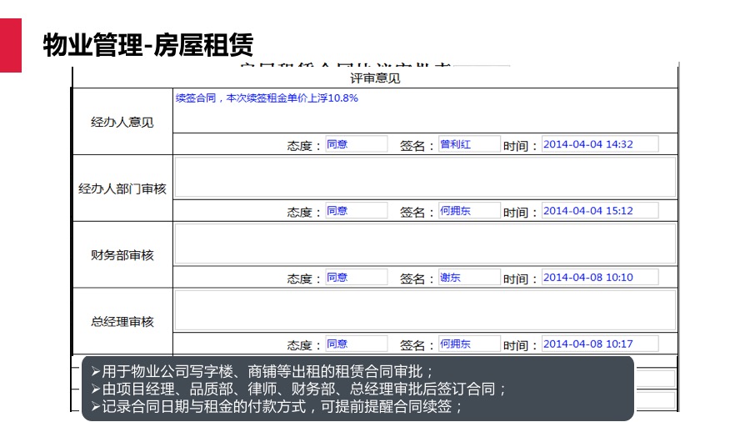The height and width of the screenshot is (422, 750).
Task: Click the 态度 field in 总经理审核 row
Action: pyautogui.click(x=356, y=344)
